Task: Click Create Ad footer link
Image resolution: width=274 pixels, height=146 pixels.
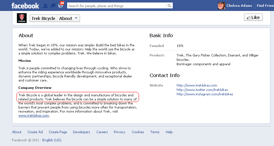Action: [35, 132]
